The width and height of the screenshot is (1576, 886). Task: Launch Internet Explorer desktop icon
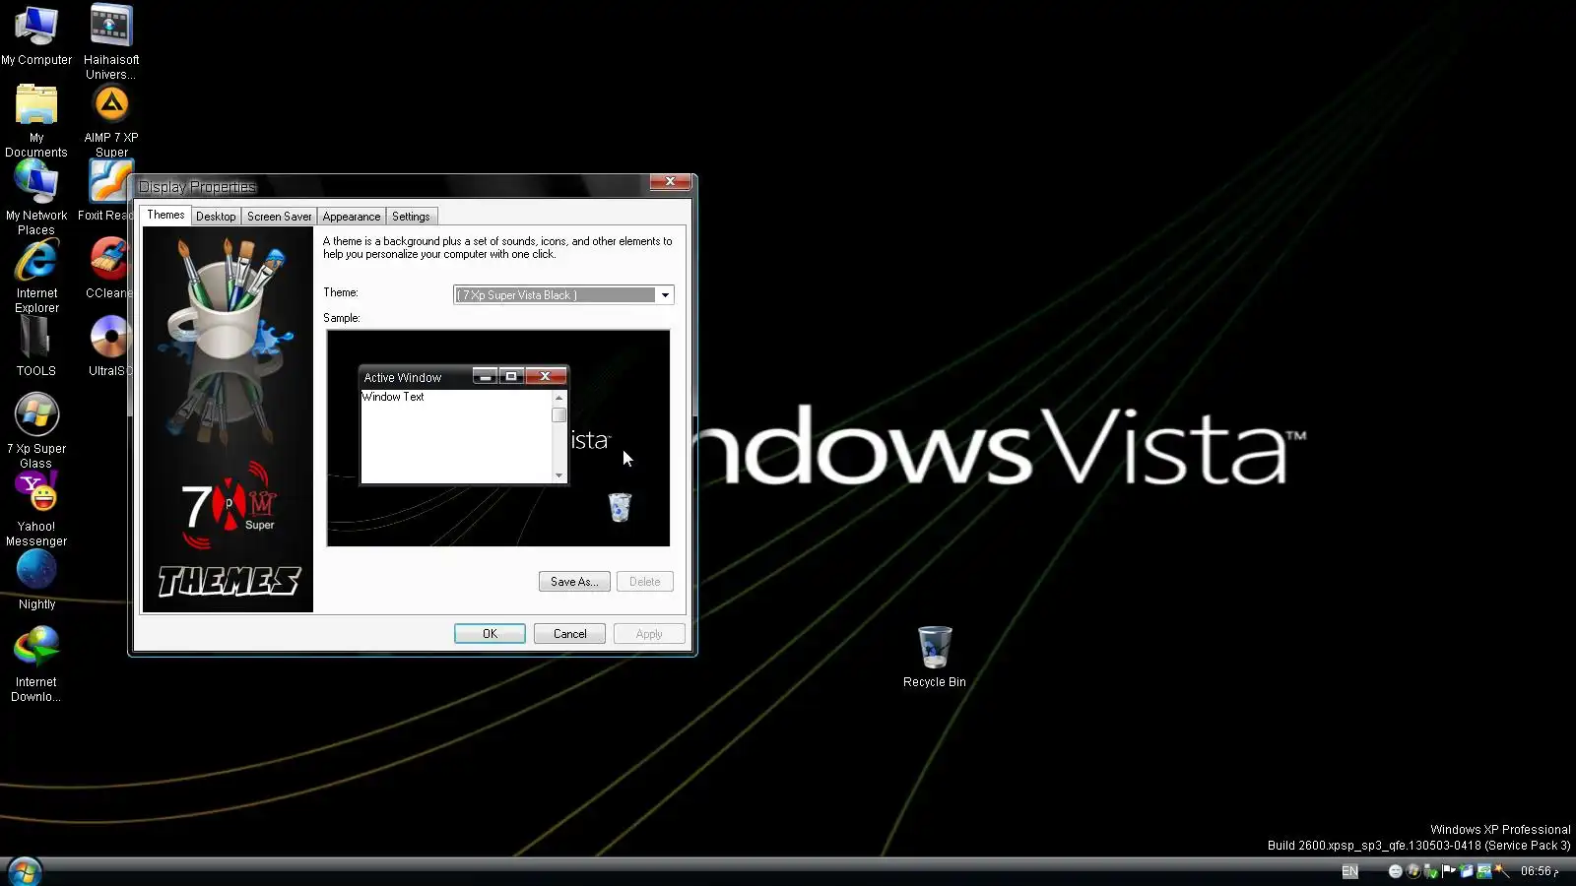(x=36, y=277)
